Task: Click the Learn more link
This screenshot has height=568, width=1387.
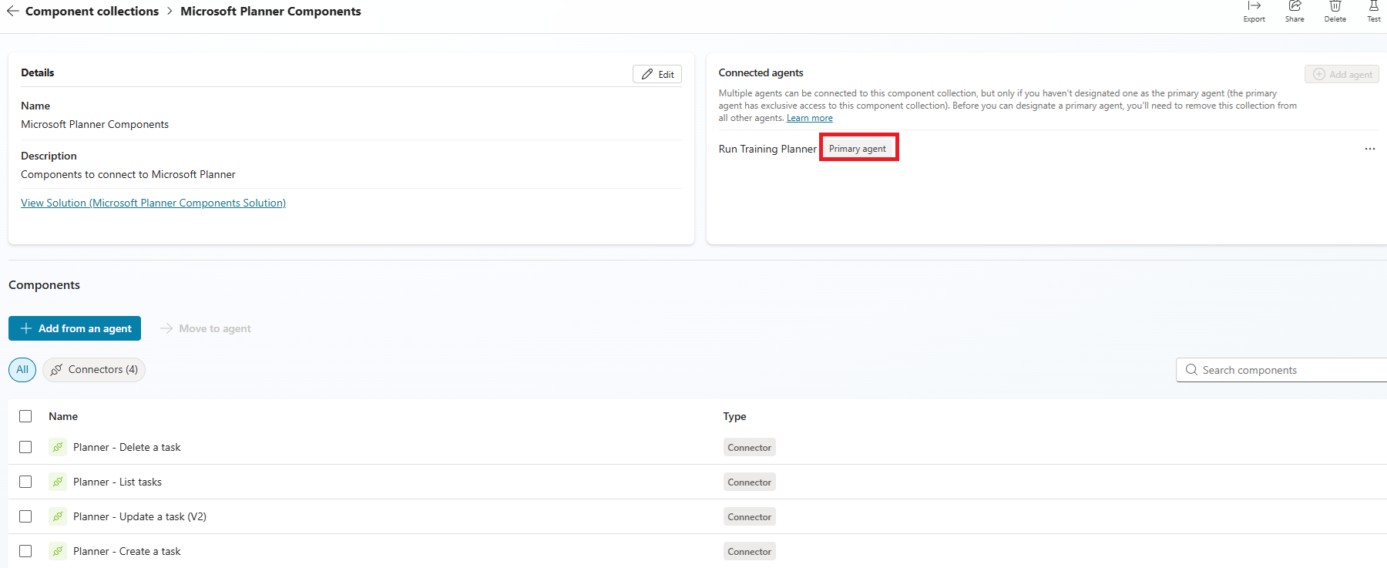Action: tap(809, 118)
